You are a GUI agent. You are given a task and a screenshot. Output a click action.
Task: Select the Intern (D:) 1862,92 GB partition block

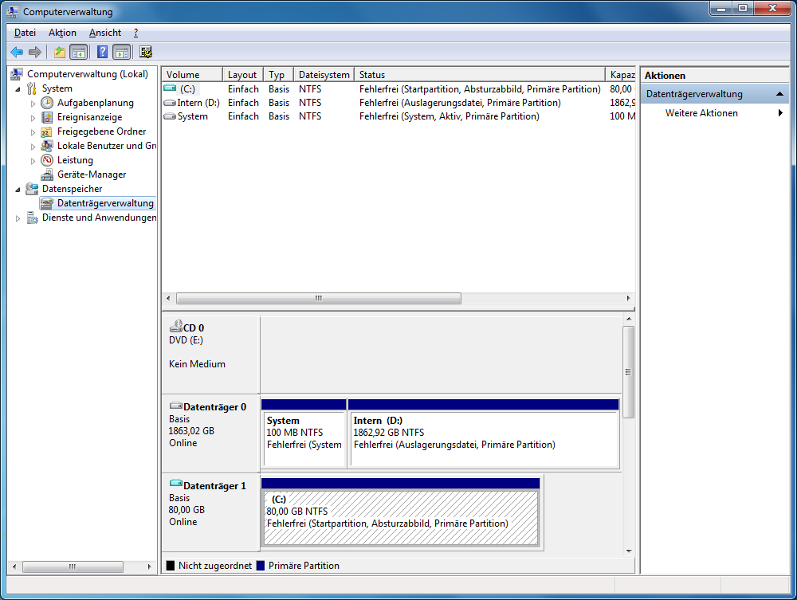[484, 434]
